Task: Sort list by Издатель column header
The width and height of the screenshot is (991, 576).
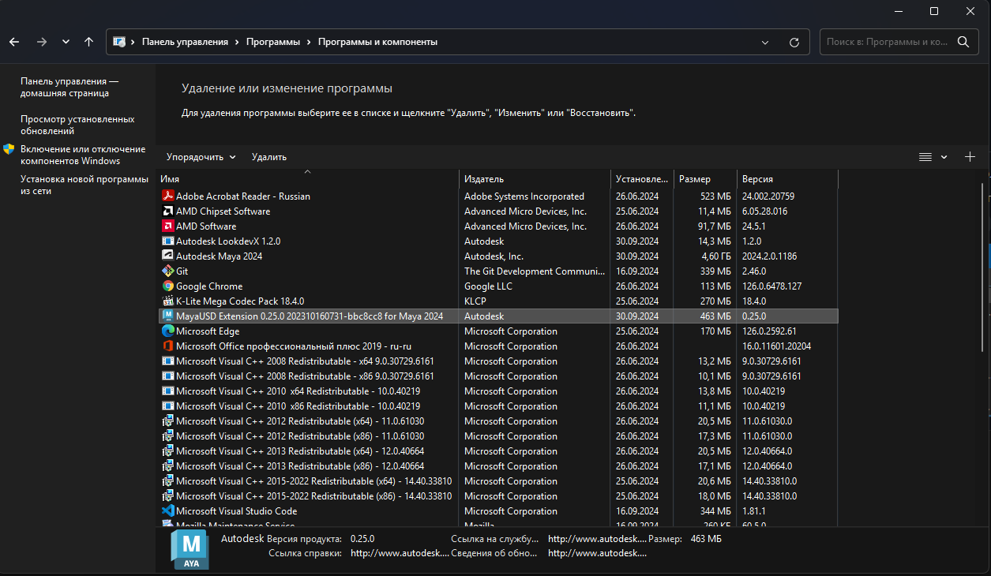Action: click(484, 179)
